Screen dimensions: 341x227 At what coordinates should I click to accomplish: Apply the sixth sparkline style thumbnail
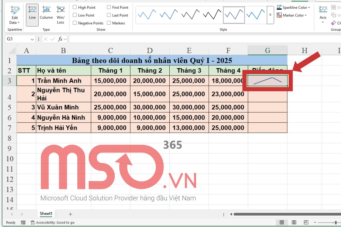(x=256, y=14)
